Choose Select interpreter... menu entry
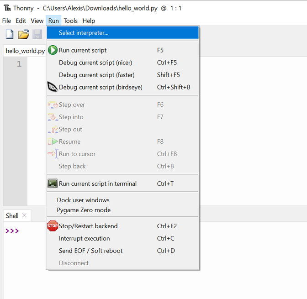Image resolution: width=307 pixels, height=299 pixels. point(84,33)
